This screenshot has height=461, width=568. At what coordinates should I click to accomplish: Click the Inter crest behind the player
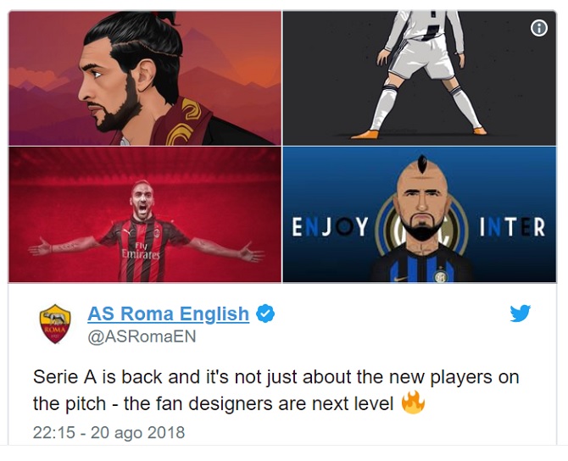(420, 227)
